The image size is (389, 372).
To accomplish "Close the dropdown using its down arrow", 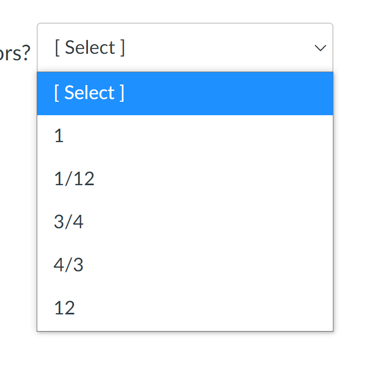I will coord(320,48).
